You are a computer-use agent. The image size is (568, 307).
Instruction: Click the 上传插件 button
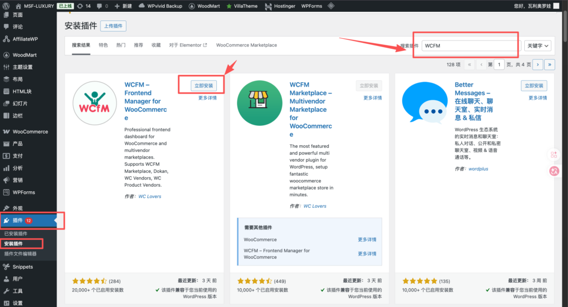[x=113, y=26]
